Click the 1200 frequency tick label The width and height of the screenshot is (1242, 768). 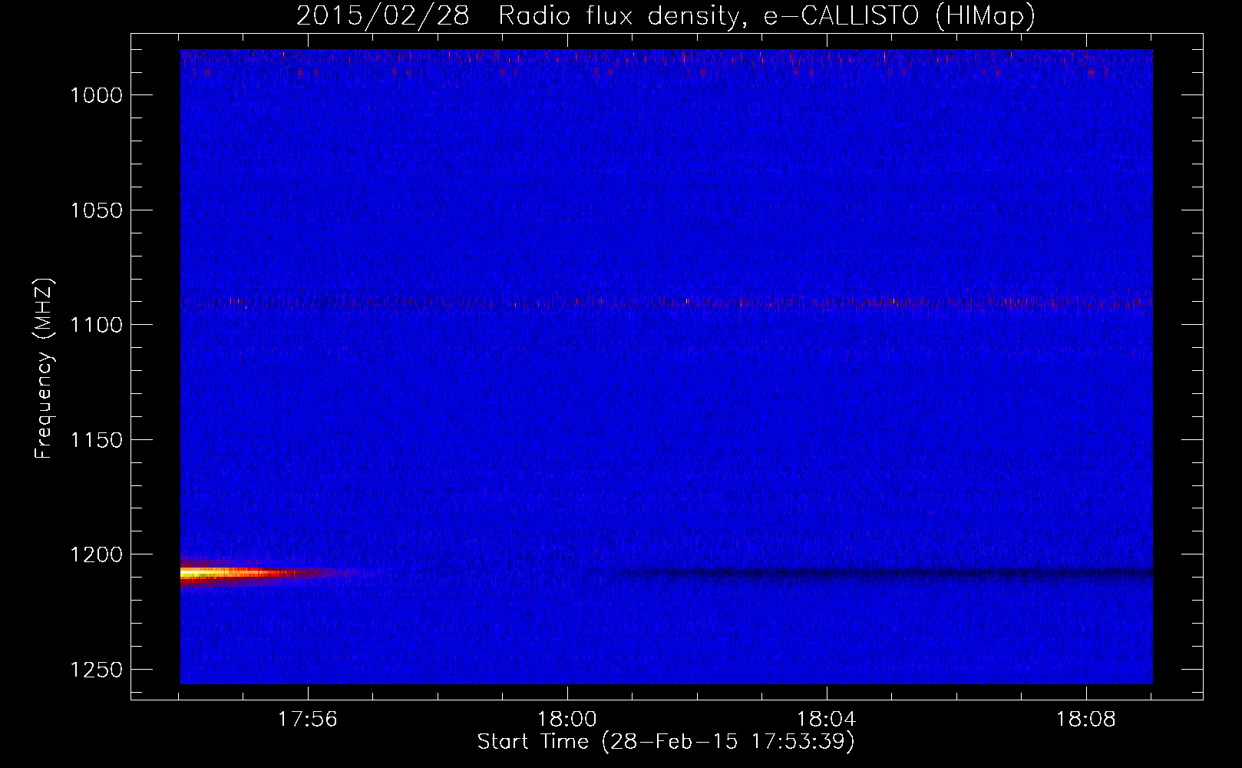click(x=96, y=554)
